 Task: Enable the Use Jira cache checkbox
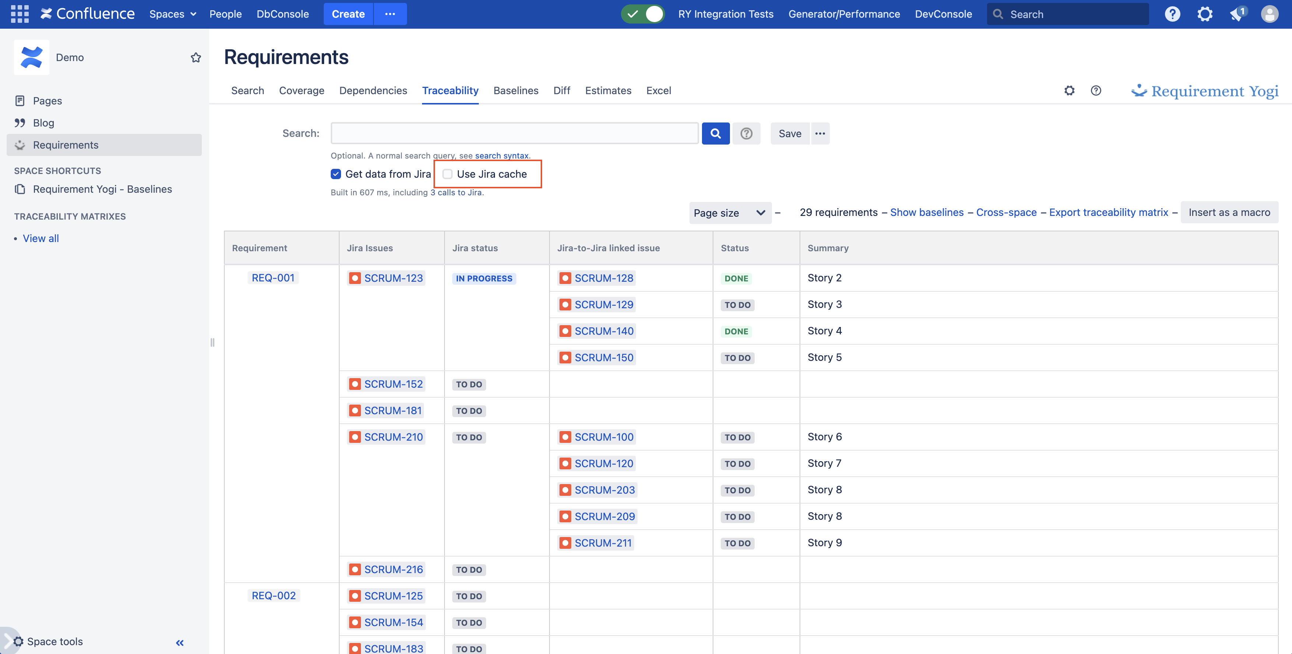pos(447,174)
